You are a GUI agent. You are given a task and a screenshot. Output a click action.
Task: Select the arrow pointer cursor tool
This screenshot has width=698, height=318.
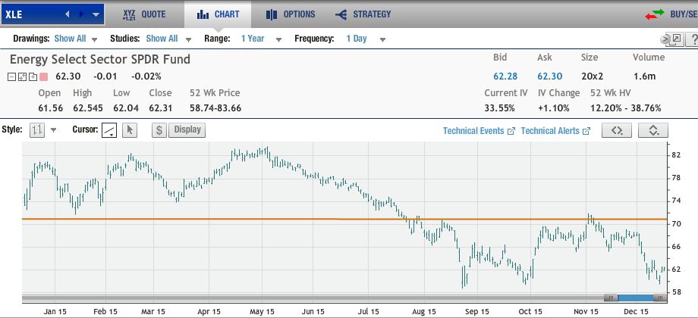[129, 130]
